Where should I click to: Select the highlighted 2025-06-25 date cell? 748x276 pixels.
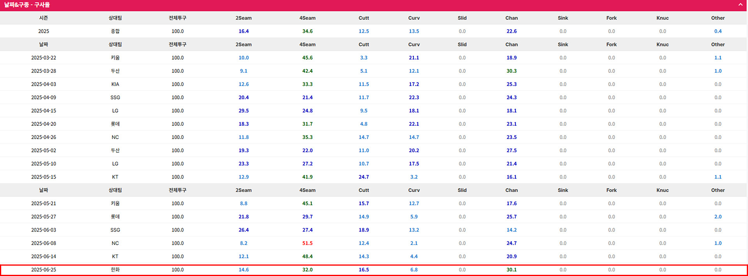[44, 270]
